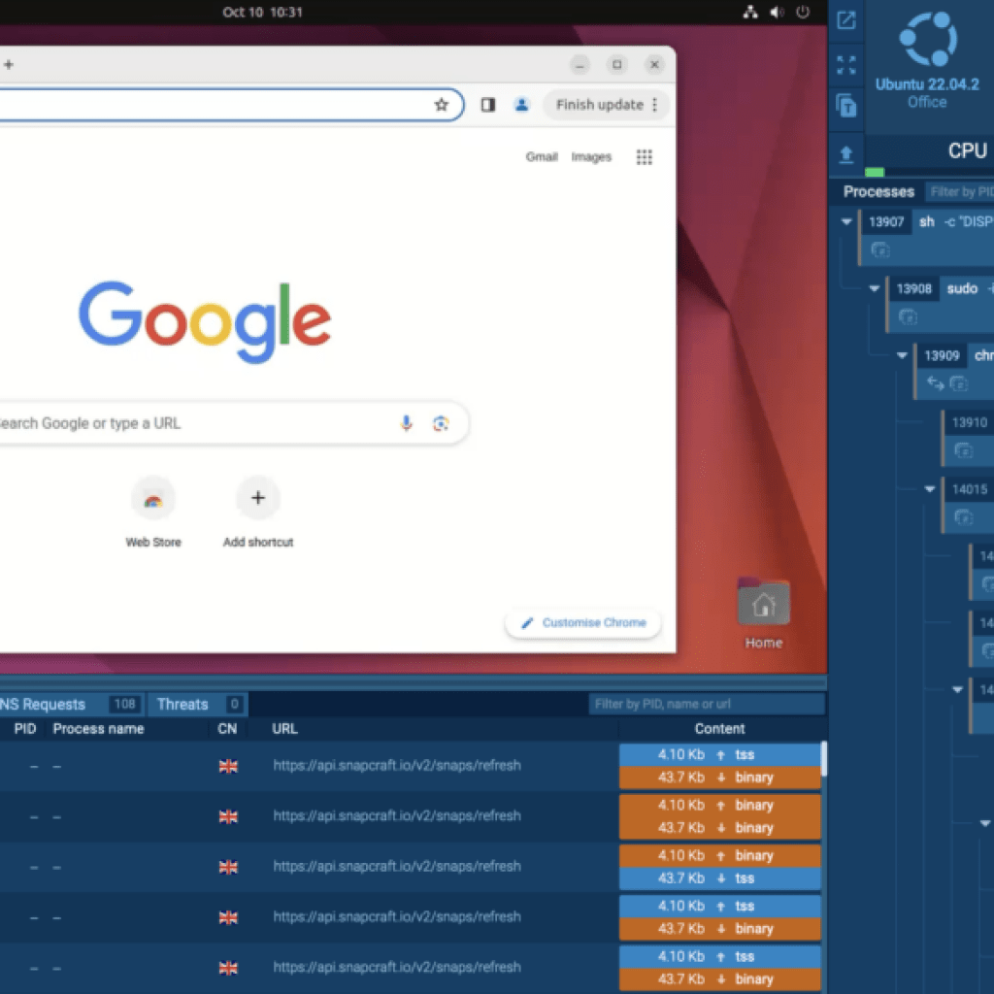Open Chrome side panel icon
The height and width of the screenshot is (994, 994).
pos(487,105)
